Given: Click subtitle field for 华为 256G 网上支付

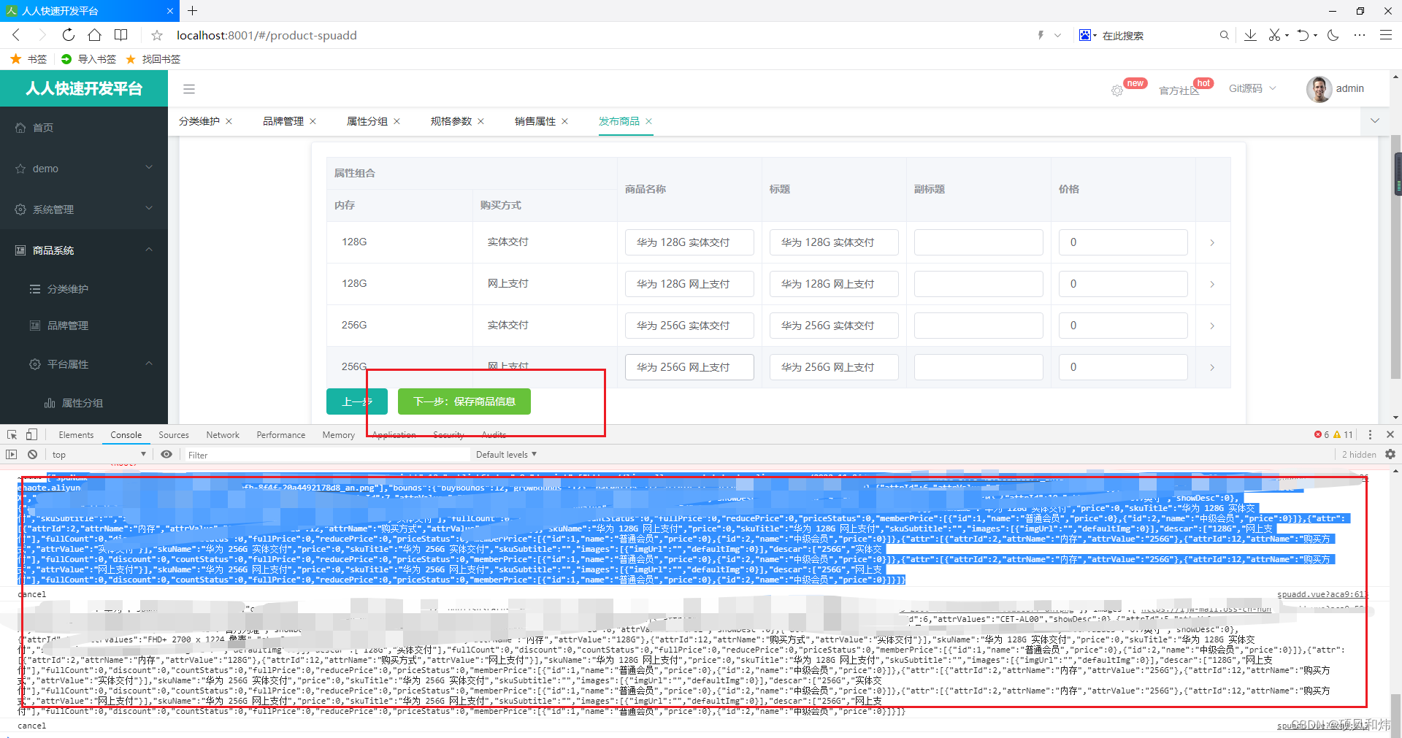Looking at the screenshot, I should 978,367.
